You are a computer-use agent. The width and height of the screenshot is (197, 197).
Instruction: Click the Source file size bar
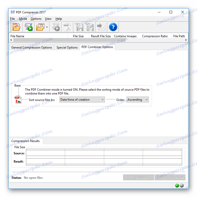click(x=104, y=152)
